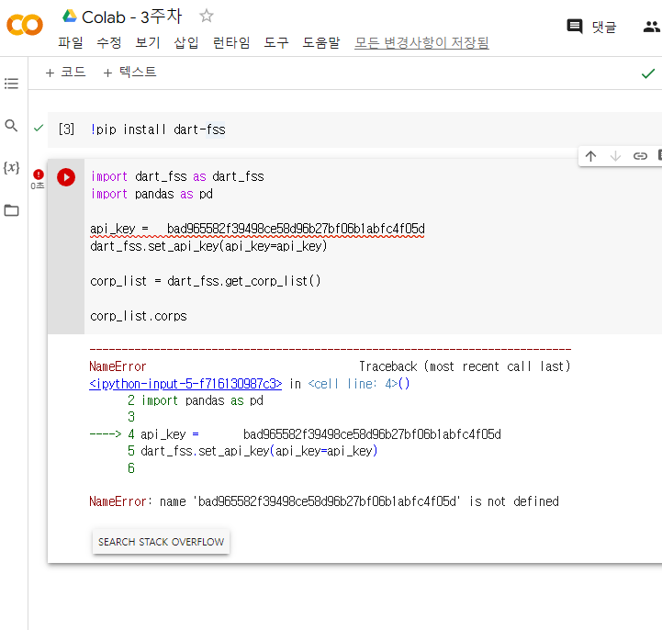Add a code cell with + 코드

pyautogui.click(x=65, y=73)
